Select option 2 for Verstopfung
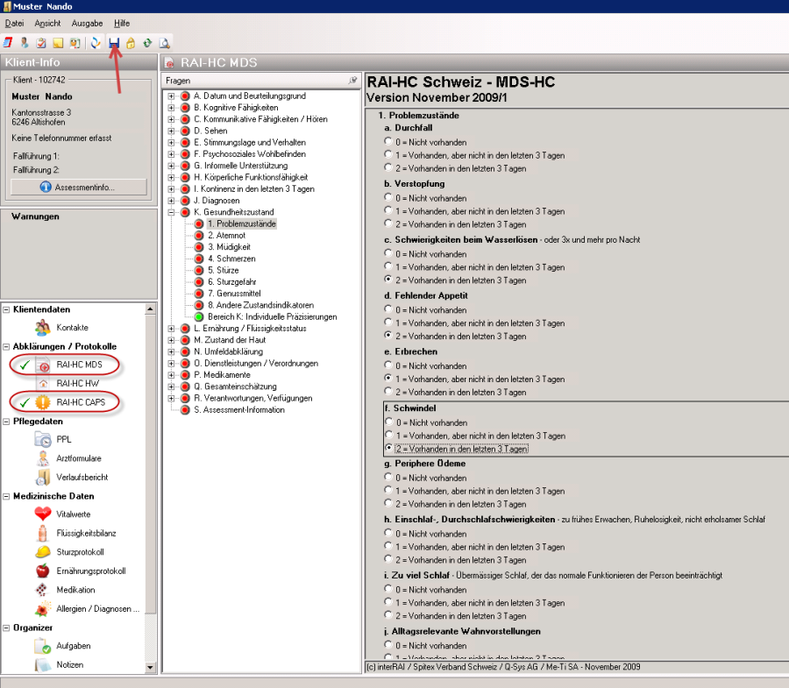Image resolution: width=789 pixels, height=688 pixels. (x=387, y=224)
